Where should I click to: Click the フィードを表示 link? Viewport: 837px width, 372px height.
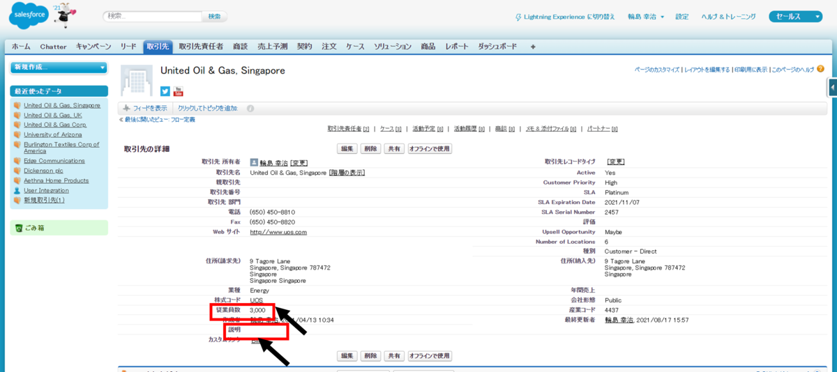point(150,109)
